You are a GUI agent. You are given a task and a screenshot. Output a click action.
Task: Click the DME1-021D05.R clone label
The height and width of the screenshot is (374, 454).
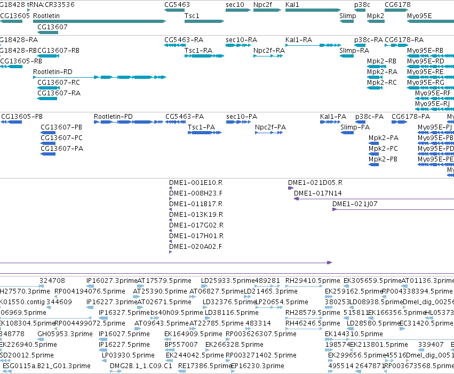coord(315,183)
